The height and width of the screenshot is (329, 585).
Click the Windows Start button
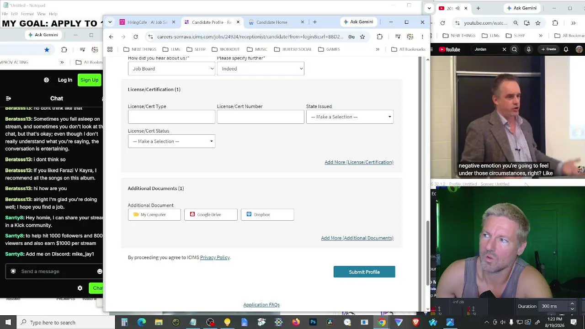pyautogui.click(x=8, y=323)
